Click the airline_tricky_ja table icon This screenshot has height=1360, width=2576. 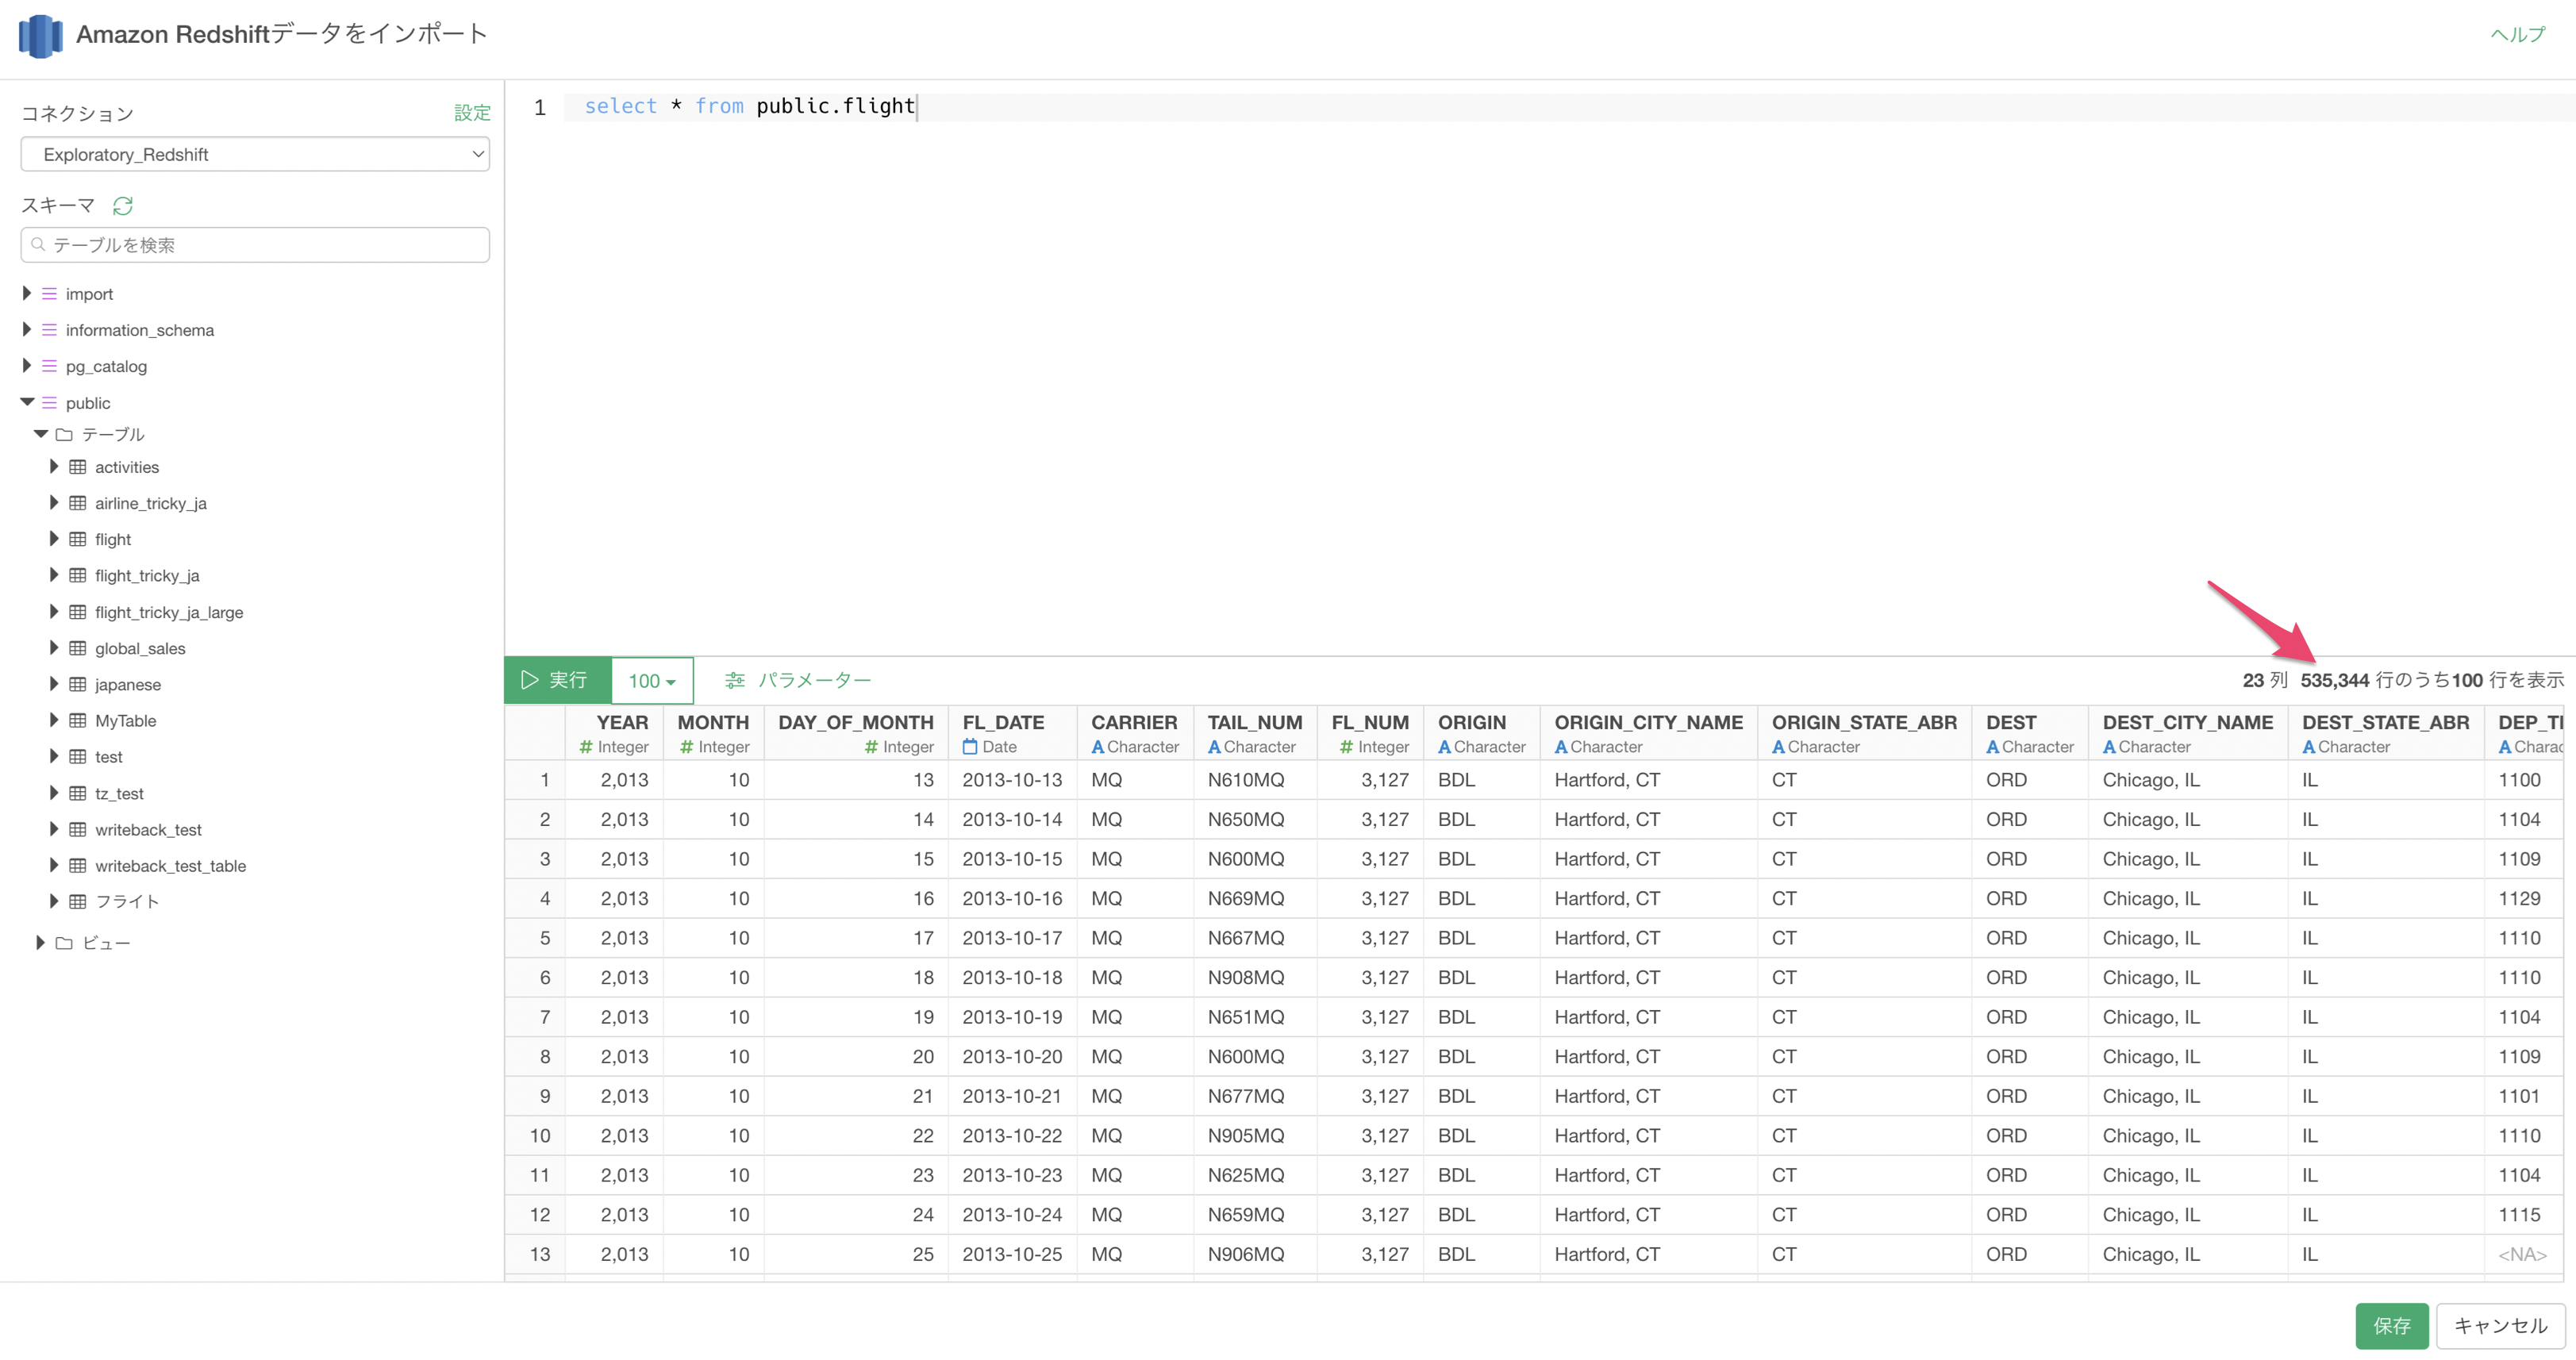coord(78,503)
